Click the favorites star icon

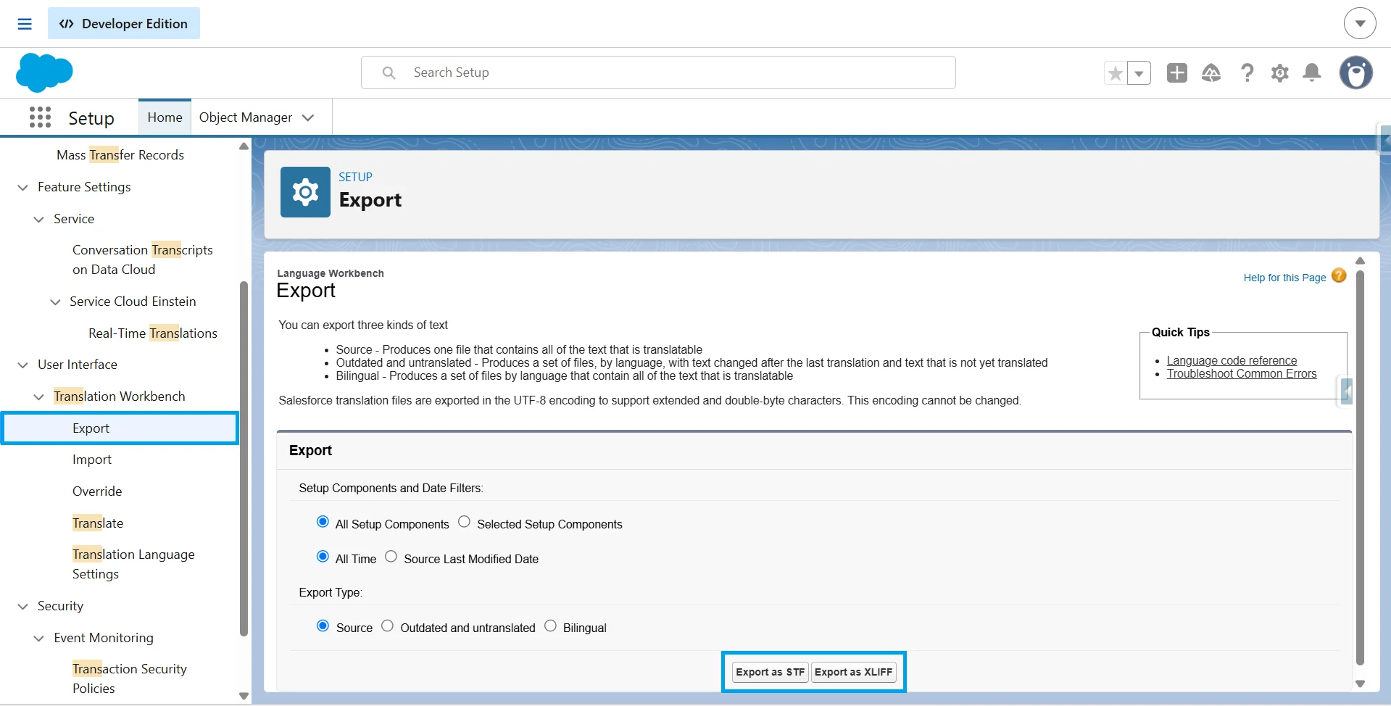(x=1116, y=73)
